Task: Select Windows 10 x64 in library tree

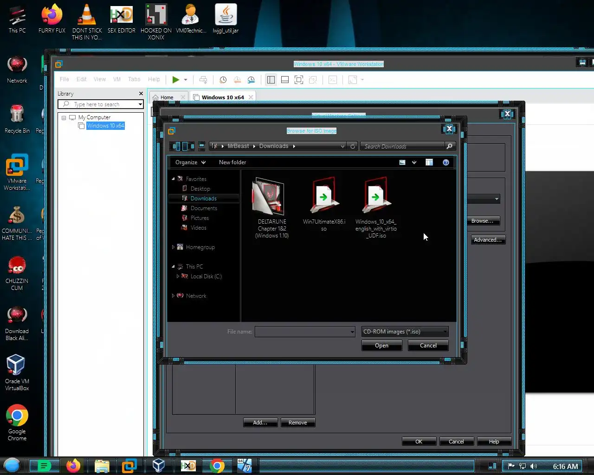Action: (105, 126)
